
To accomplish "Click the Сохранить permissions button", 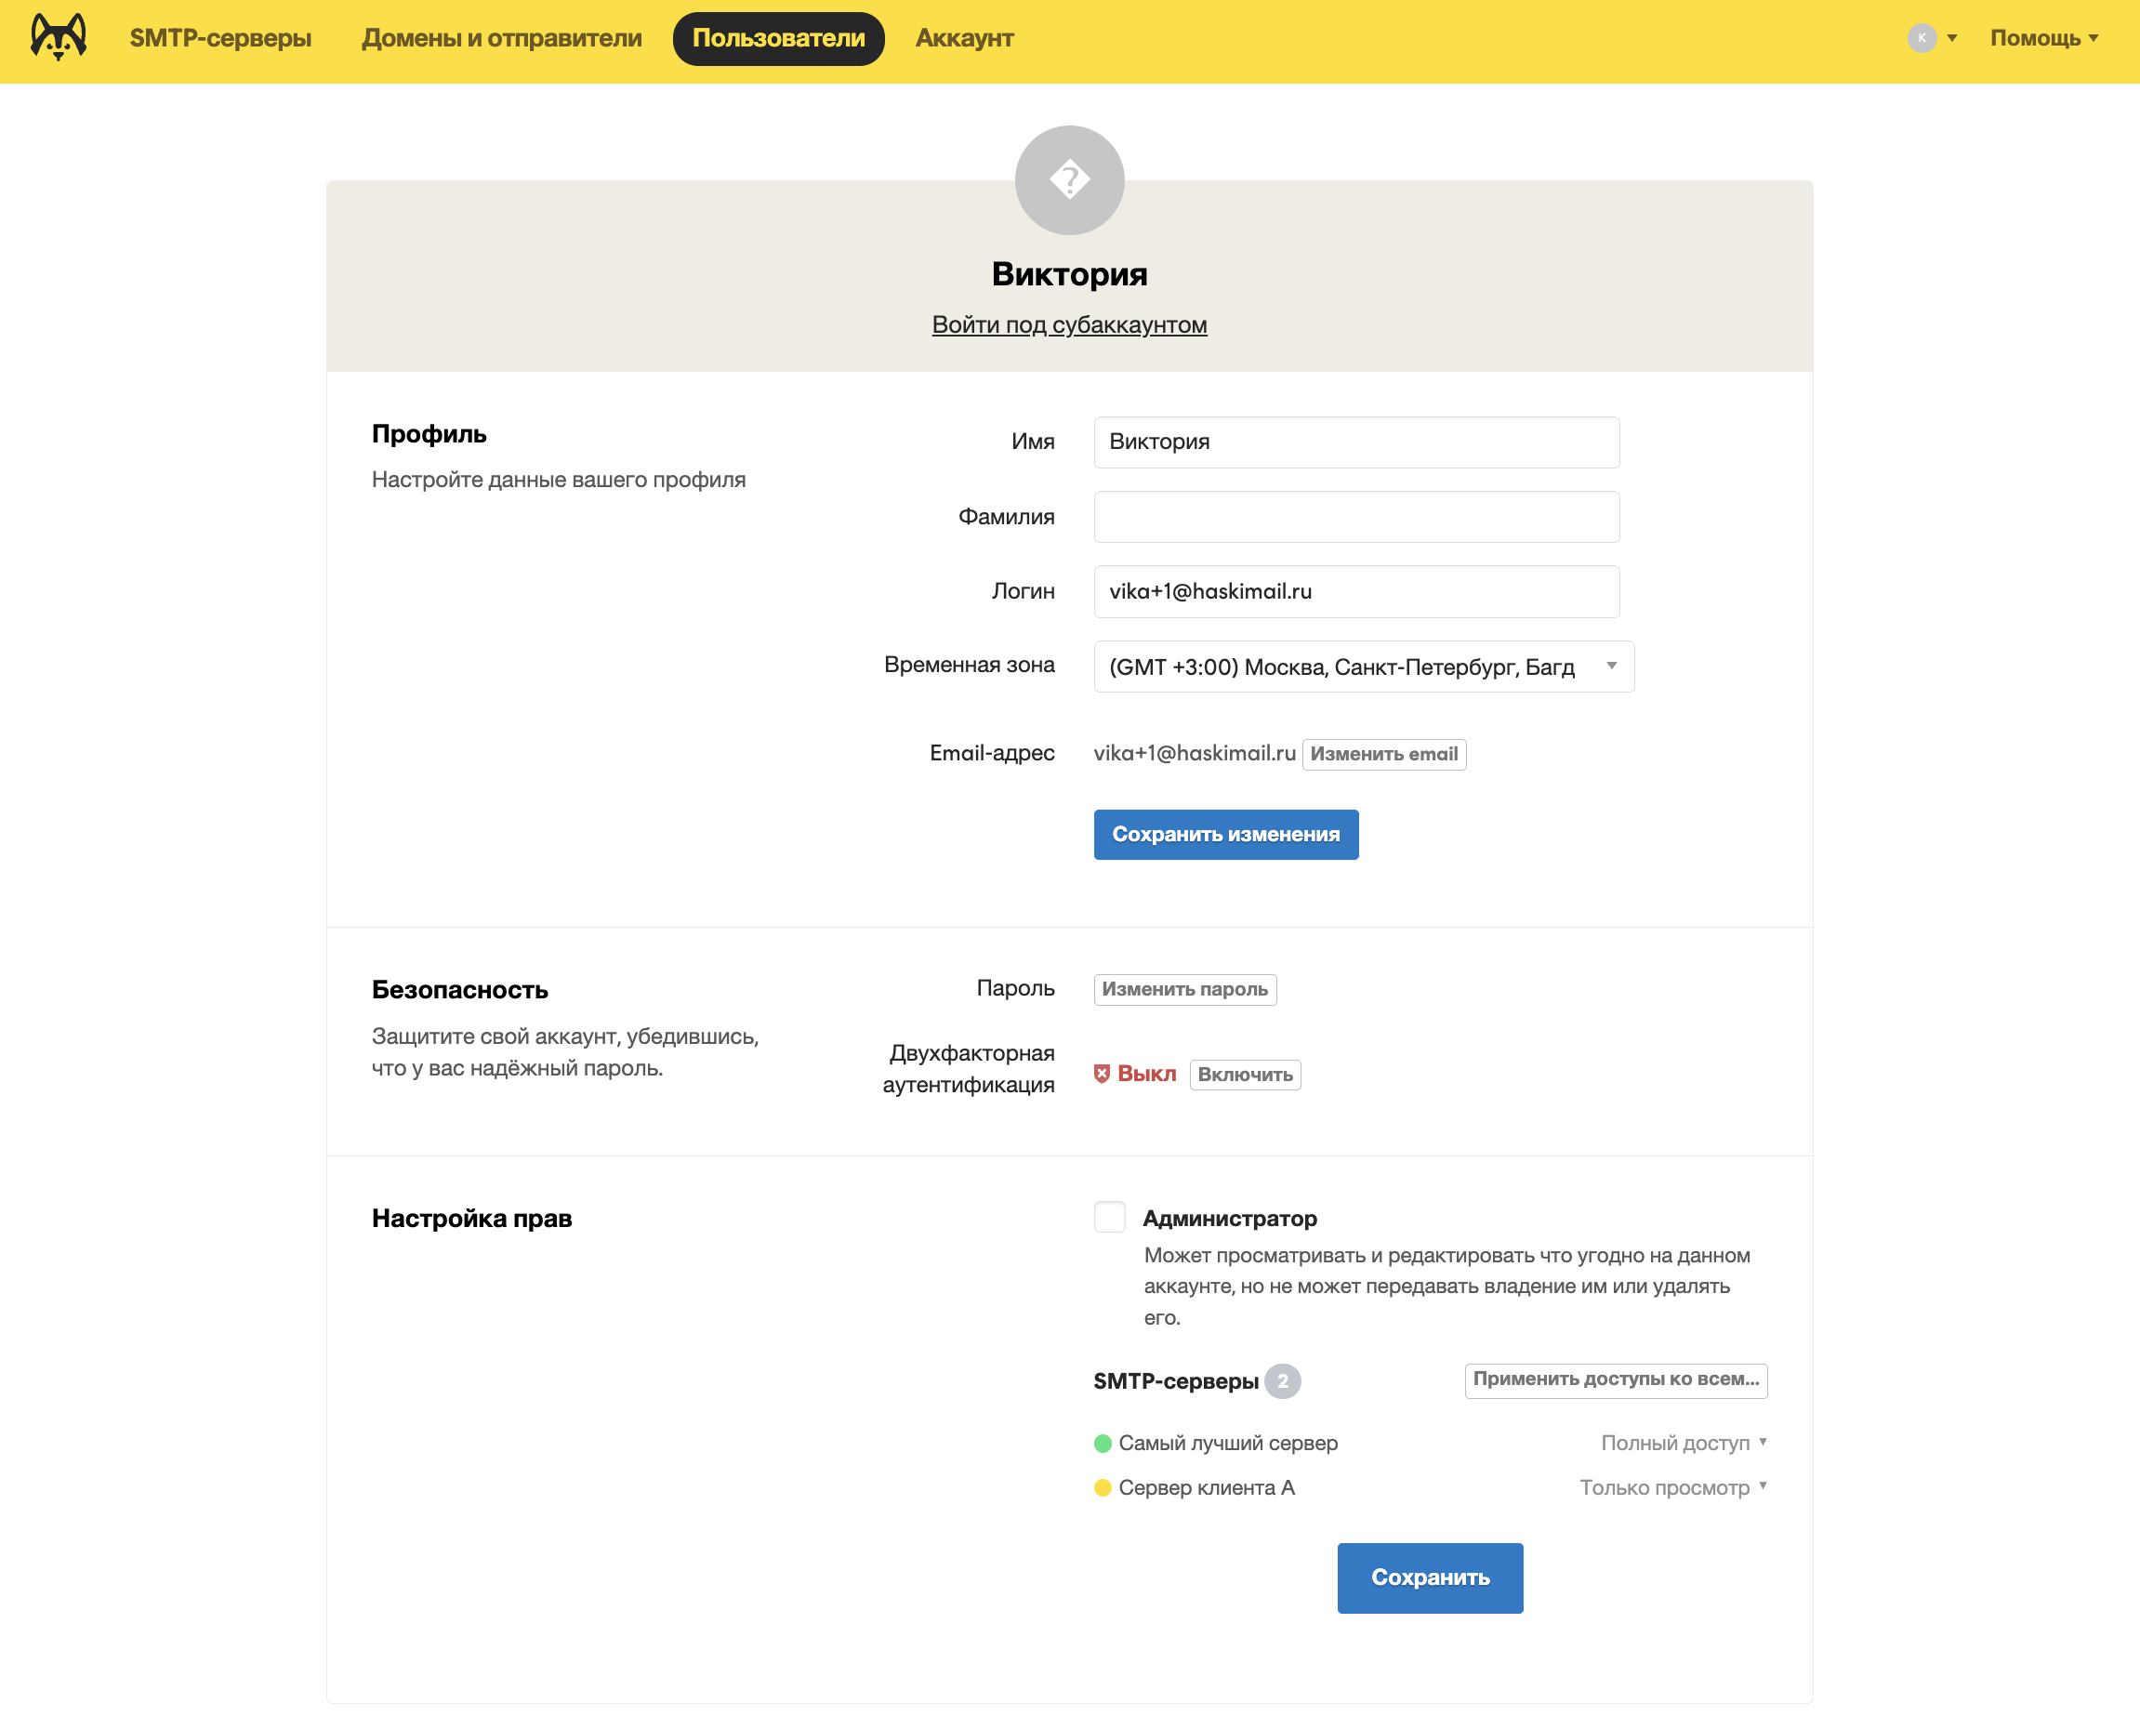I will (1430, 1577).
